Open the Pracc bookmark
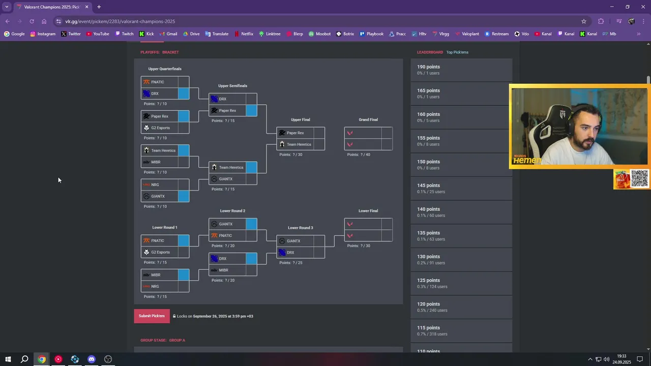The image size is (651, 366). tap(397, 34)
